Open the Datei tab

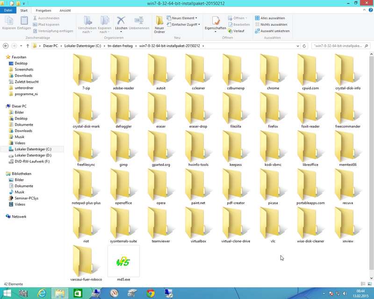pyautogui.click(x=8, y=10)
